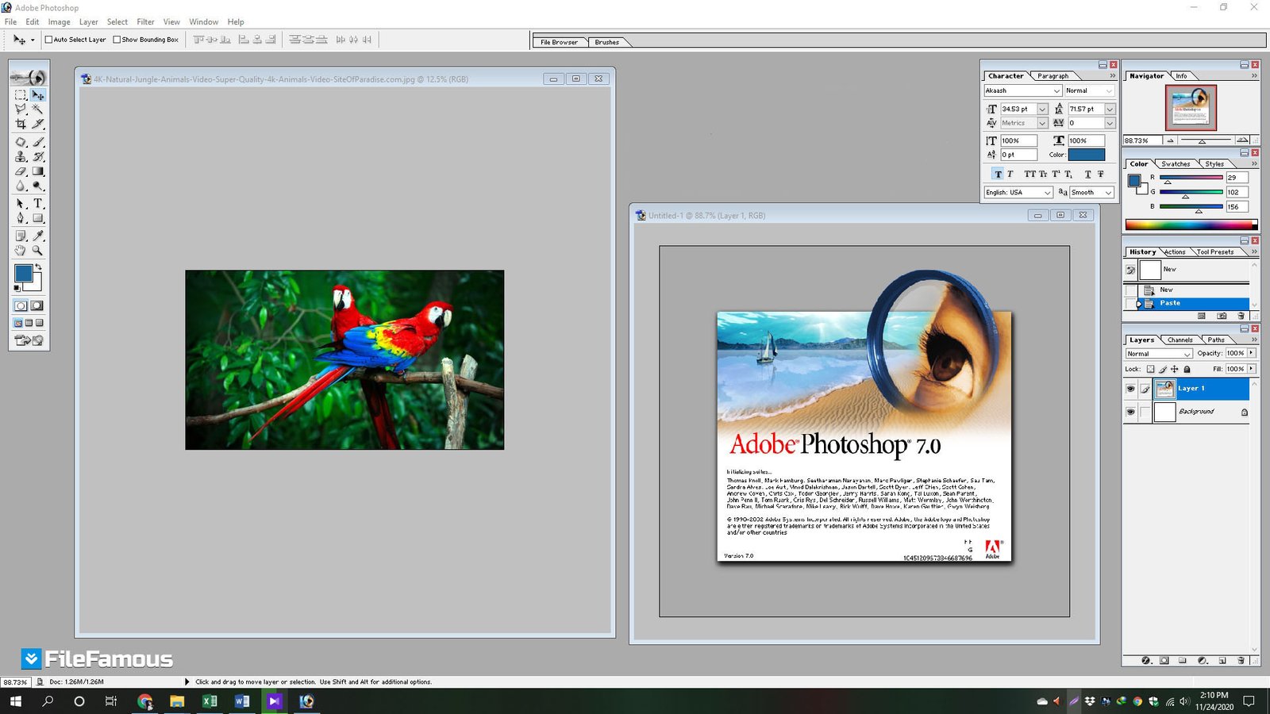Switch to the Channels tab

tap(1180, 340)
